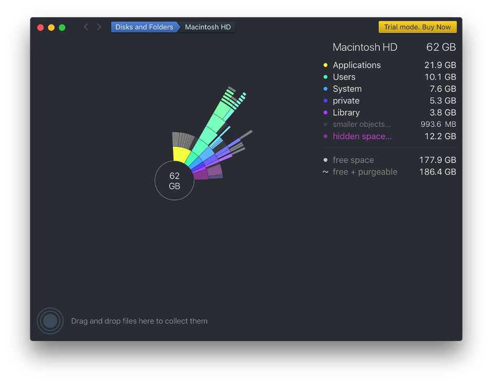The height and width of the screenshot is (384, 493).
Task: Click the back navigation arrow
Action: tap(86, 27)
